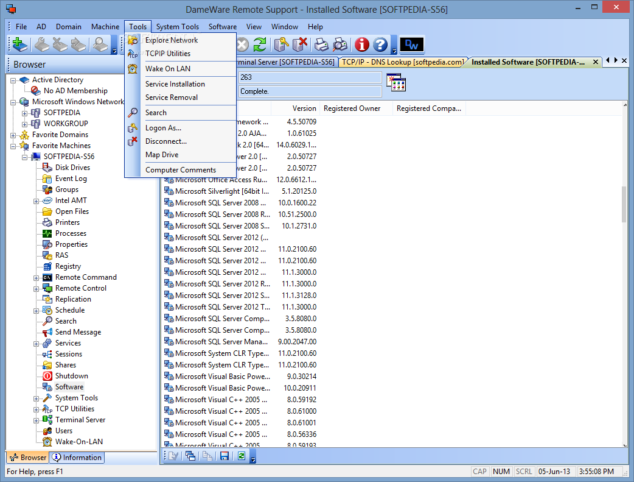Click the green plus add machine toolbar icon

coord(19,44)
